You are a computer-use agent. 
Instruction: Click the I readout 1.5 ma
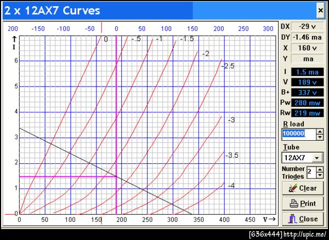[308, 72]
